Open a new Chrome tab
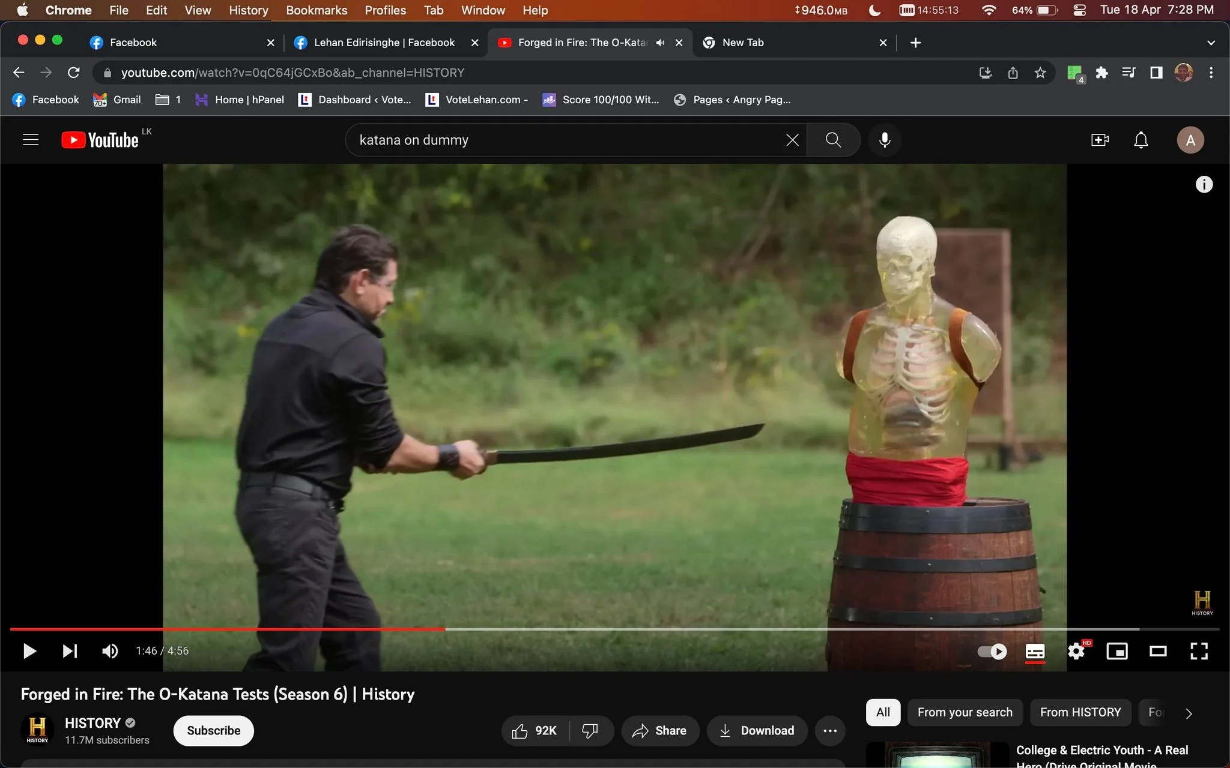 coord(915,43)
